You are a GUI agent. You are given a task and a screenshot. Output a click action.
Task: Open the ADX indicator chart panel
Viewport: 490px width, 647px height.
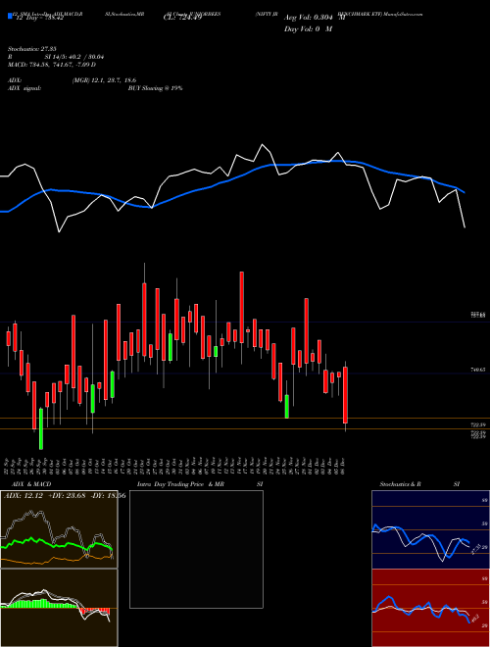click(x=59, y=529)
